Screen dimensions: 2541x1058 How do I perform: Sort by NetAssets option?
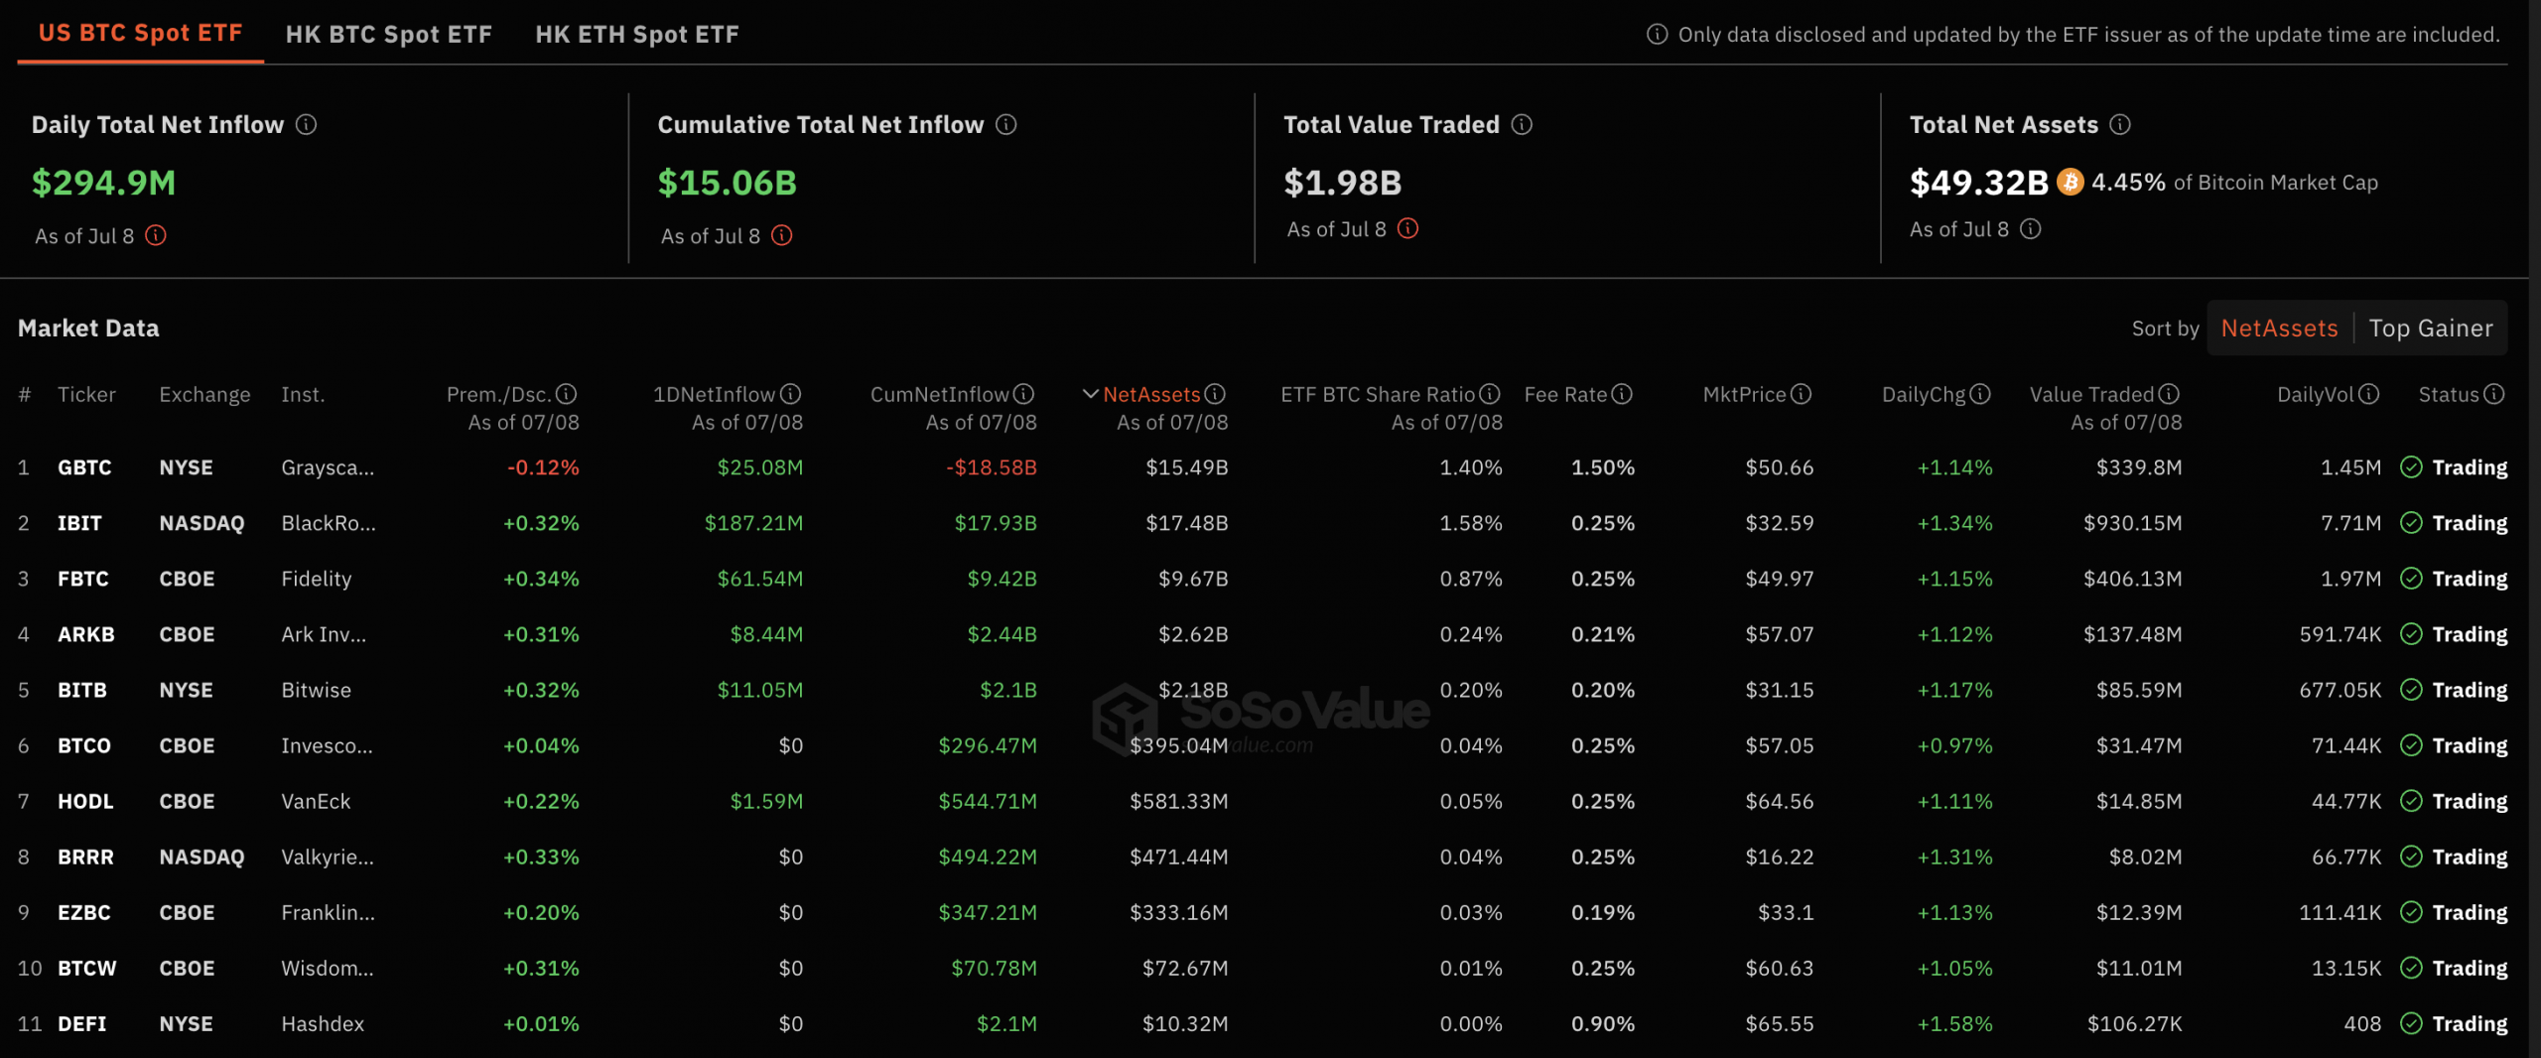pos(2279,328)
